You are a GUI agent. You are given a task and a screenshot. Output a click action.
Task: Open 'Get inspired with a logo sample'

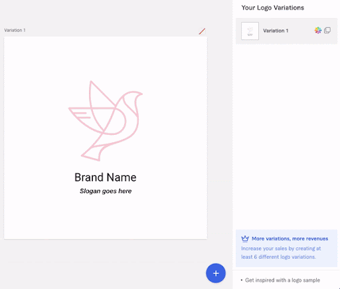(x=282, y=280)
